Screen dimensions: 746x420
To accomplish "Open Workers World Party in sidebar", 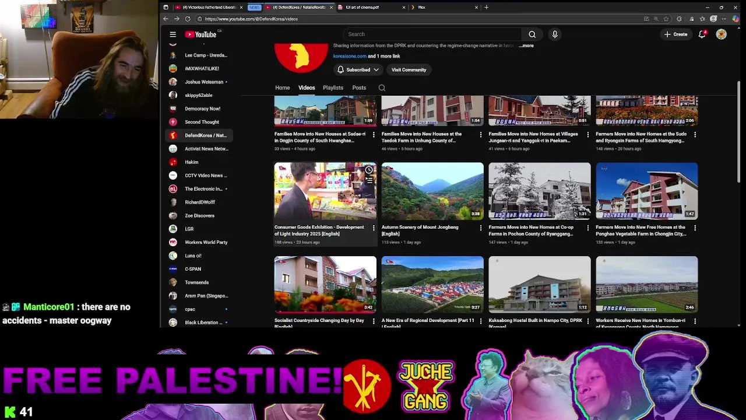I will [x=198, y=242].
